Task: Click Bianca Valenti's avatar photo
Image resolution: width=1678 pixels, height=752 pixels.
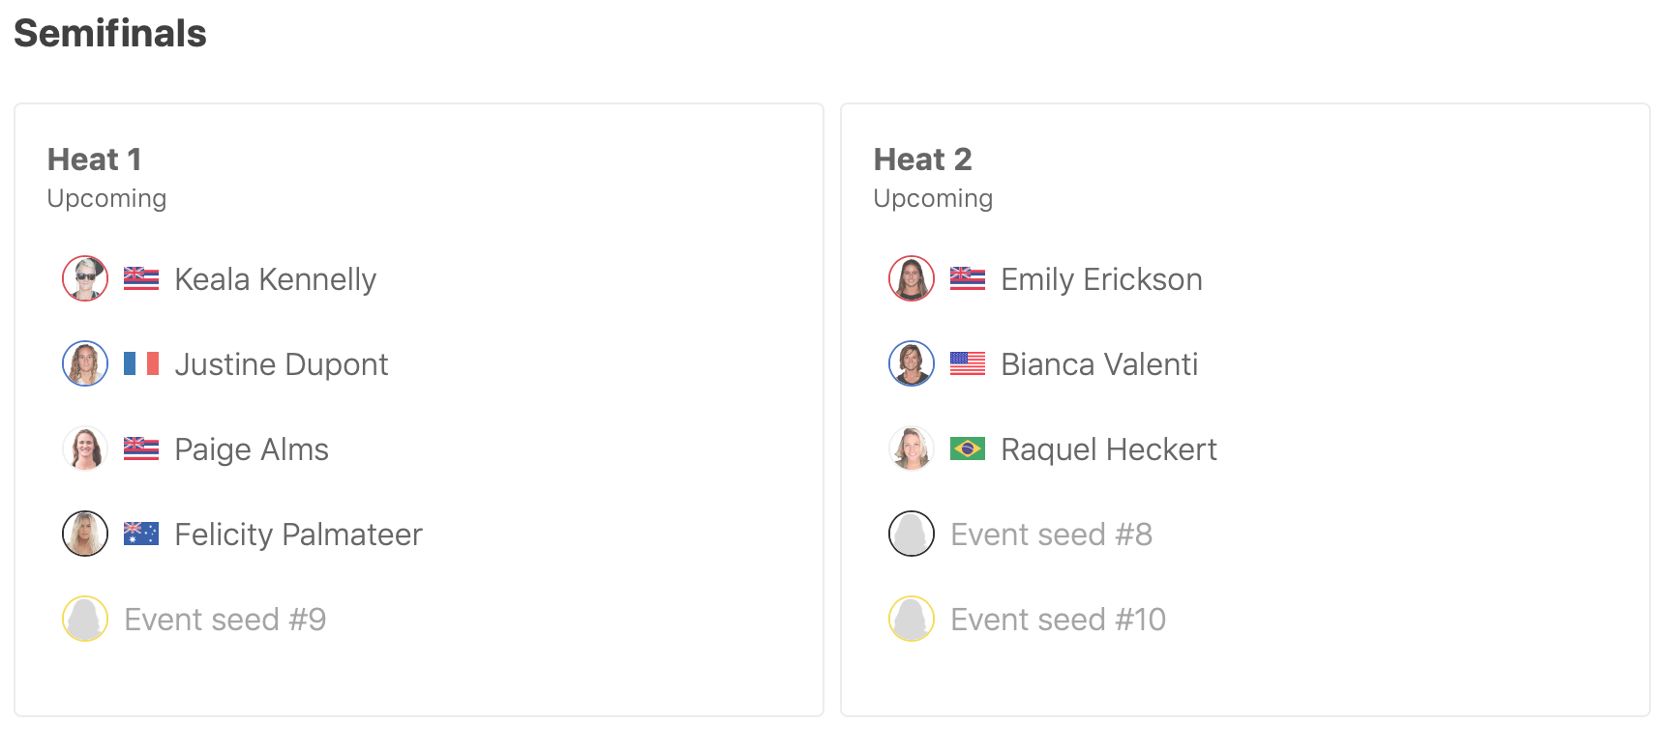Action: coord(912,364)
